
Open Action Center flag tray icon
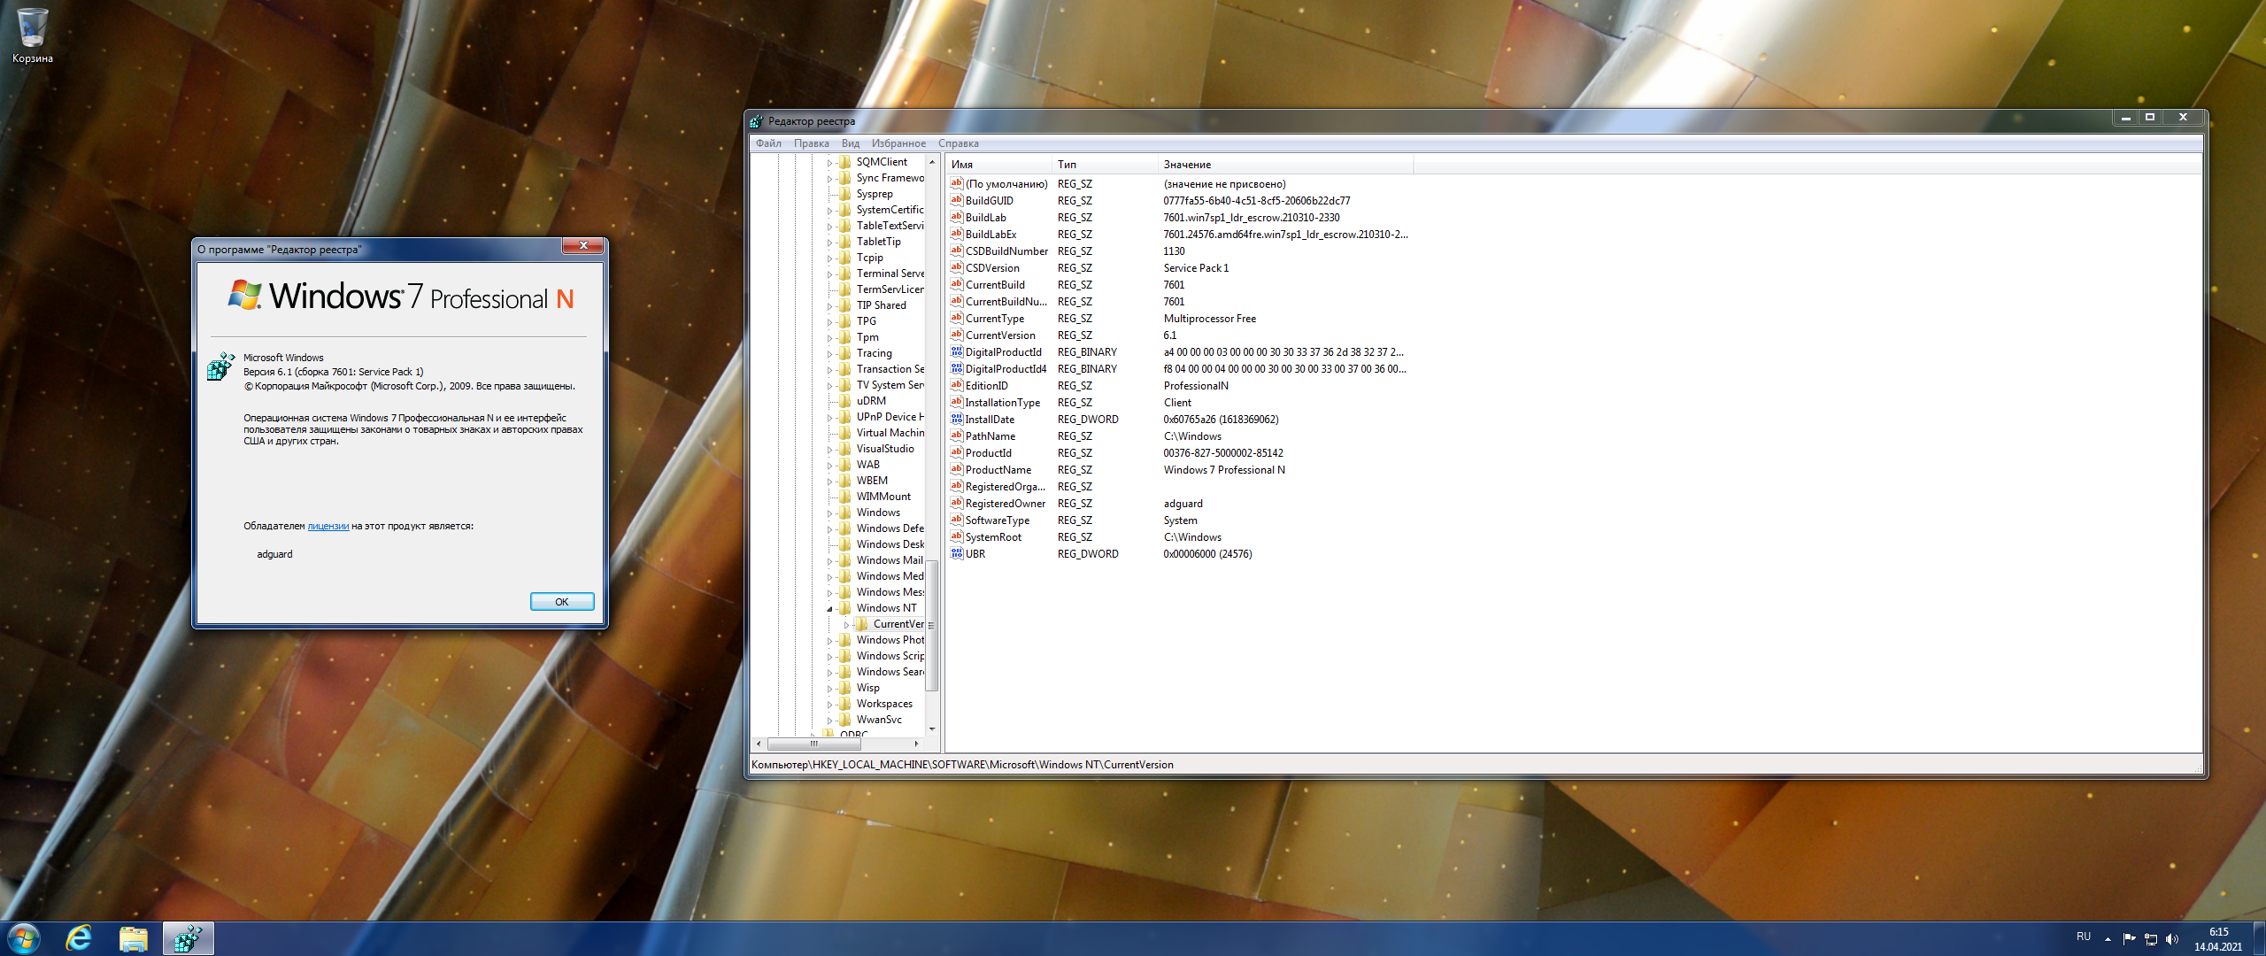point(2129,939)
